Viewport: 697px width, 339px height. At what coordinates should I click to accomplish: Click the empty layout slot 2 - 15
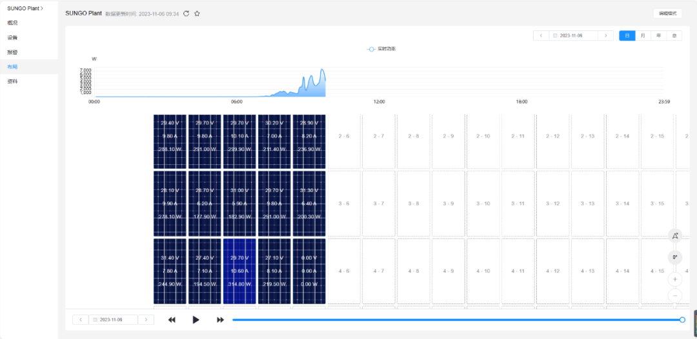click(658, 142)
